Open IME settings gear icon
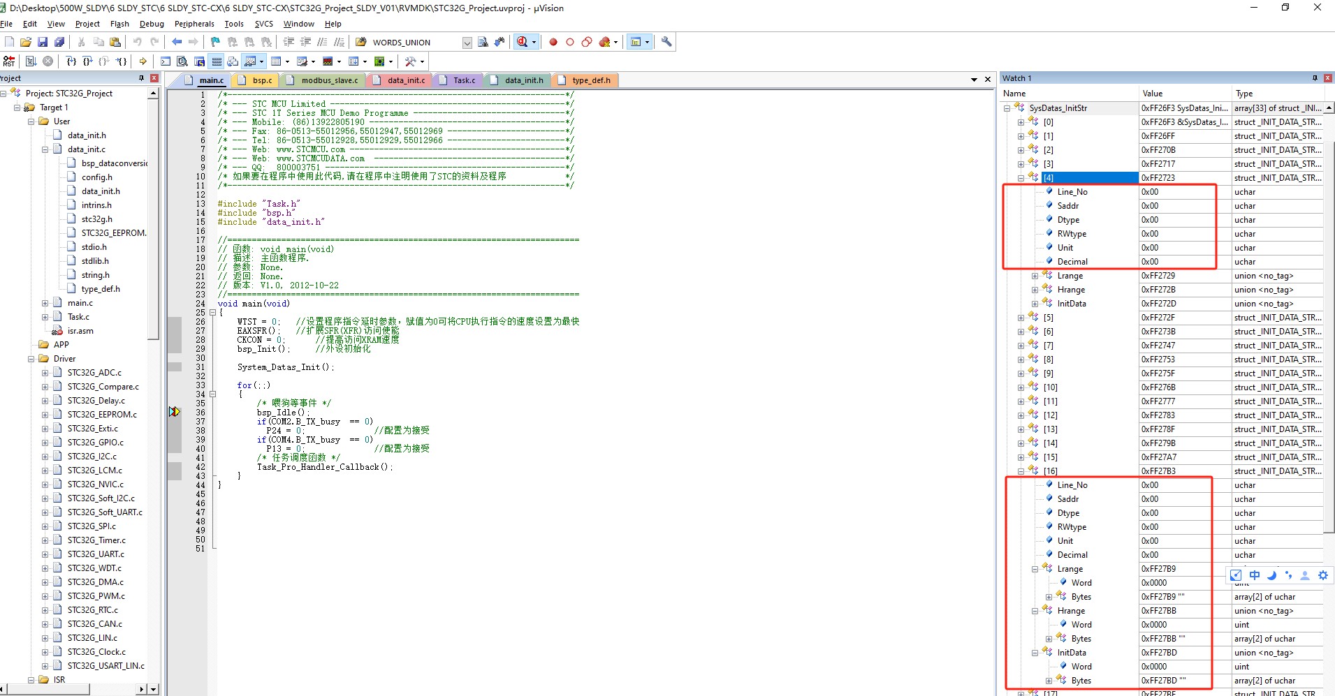This screenshot has height=696, width=1335. [x=1322, y=575]
